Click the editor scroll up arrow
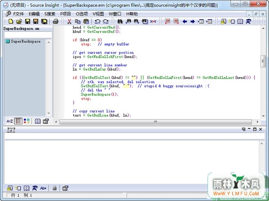 263,28
